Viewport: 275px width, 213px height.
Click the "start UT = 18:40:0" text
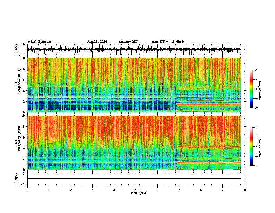[168, 42]
